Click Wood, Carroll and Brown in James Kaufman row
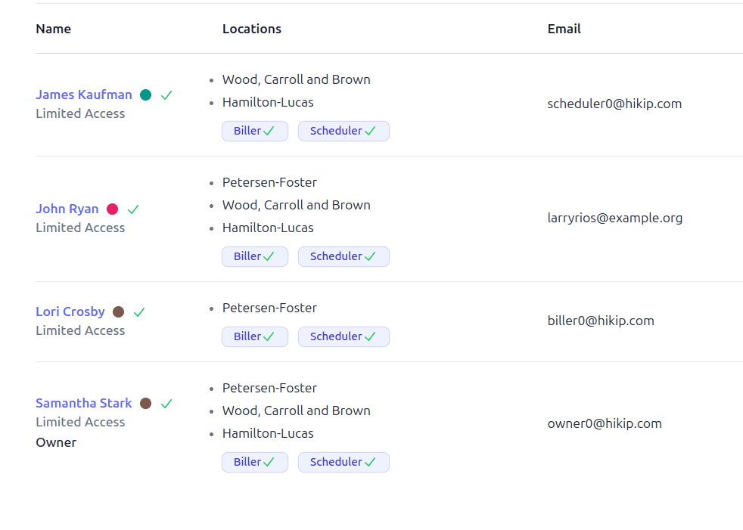743x530 pixels. click(297, 79)
